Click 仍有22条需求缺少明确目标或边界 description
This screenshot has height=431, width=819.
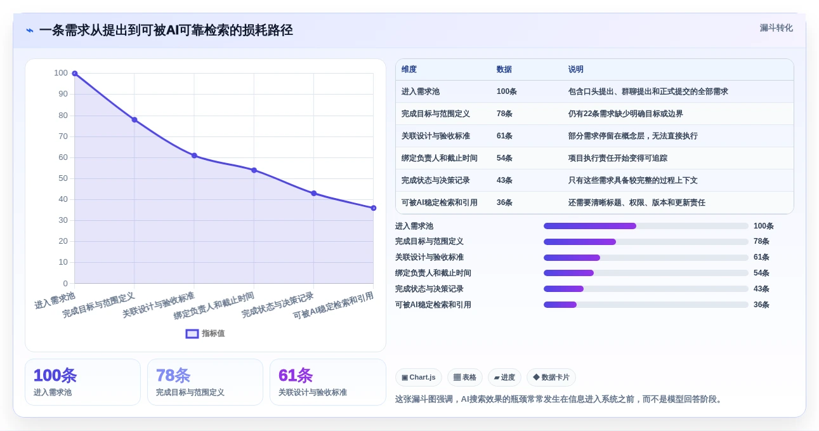(626, 114)
